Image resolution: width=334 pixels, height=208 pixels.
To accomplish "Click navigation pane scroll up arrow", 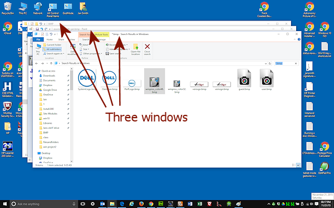I will [x=71, y=69].
